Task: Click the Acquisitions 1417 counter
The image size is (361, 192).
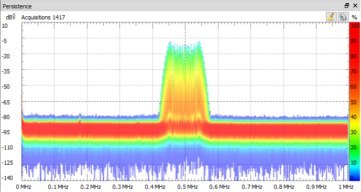Action: click(43, 17)
